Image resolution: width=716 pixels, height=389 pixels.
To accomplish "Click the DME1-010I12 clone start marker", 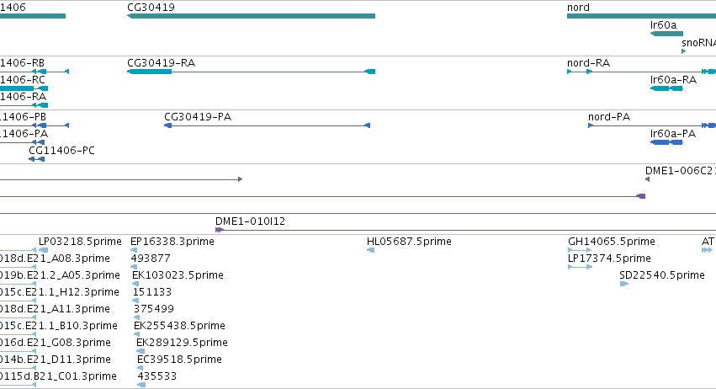I will click(x=220, y=230).
